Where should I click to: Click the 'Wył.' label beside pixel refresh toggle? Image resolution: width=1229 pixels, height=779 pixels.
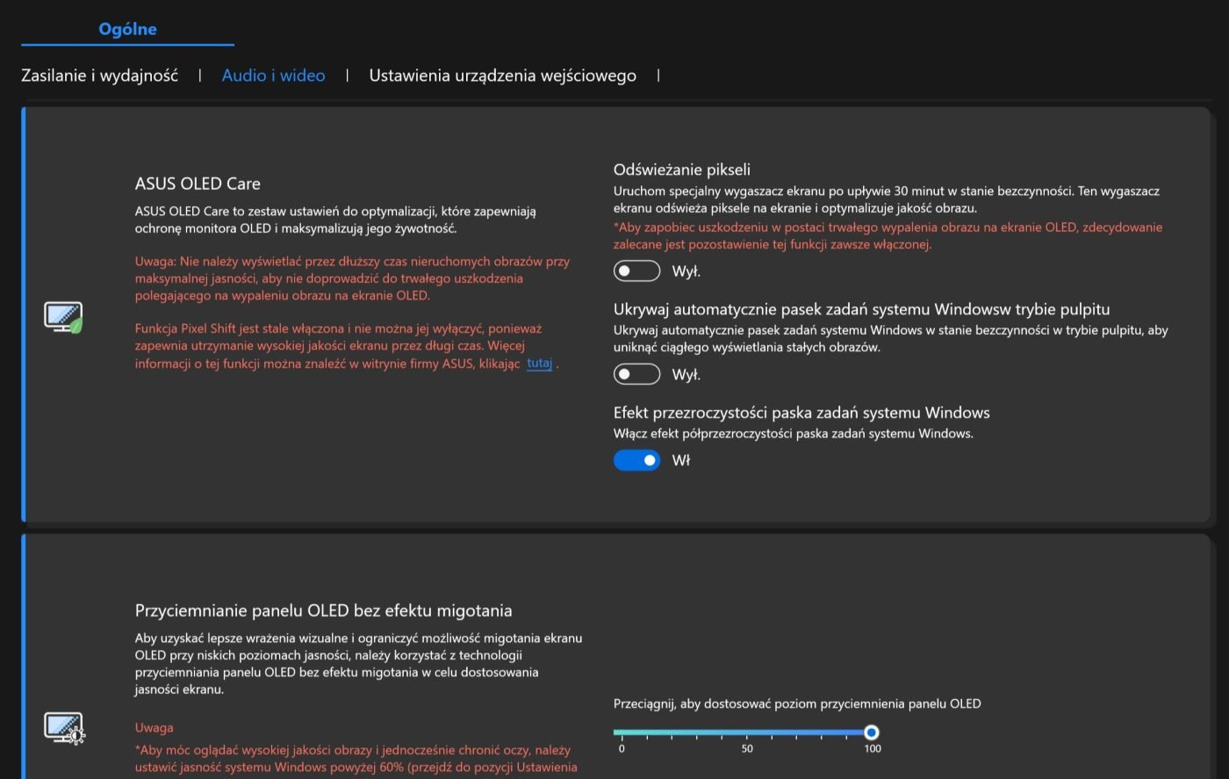point(686,271)
